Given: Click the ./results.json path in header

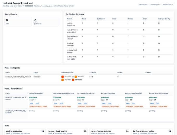Looking at the screenshot, I should (46, 6).
